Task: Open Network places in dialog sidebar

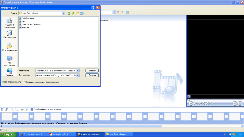Action: tap(9, 72)
